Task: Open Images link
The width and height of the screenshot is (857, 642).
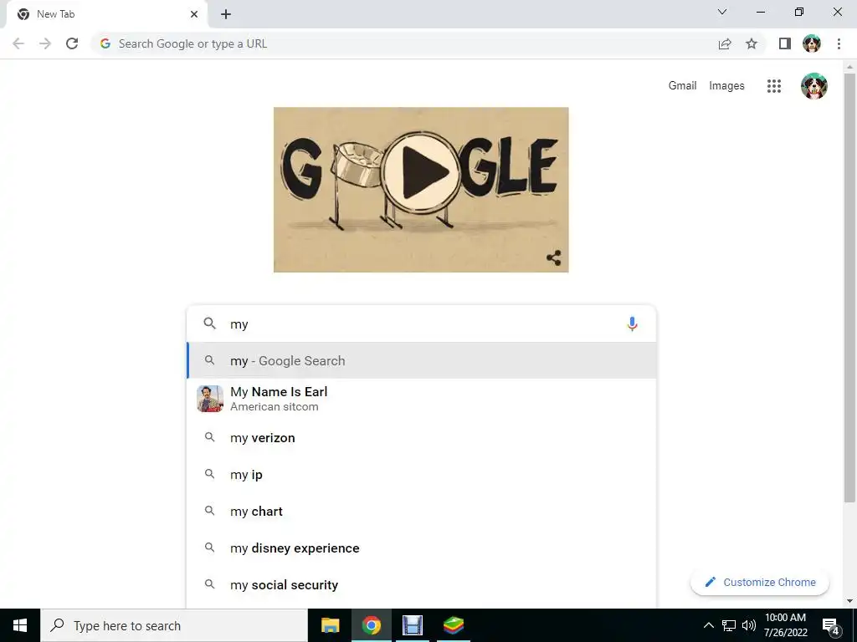Action: (x=726, y=86)
